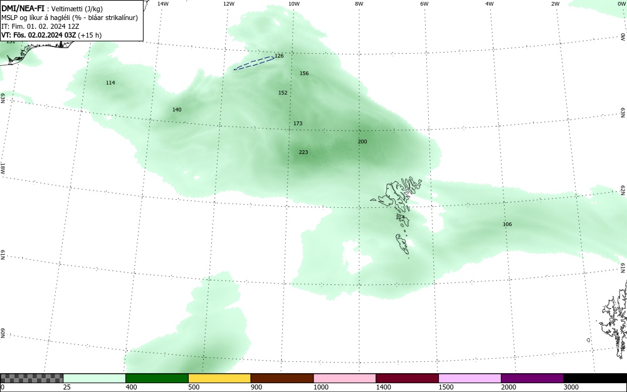Click the 12W longitude label
Screen dimensions: 627x392
click(x=228, y=4)
